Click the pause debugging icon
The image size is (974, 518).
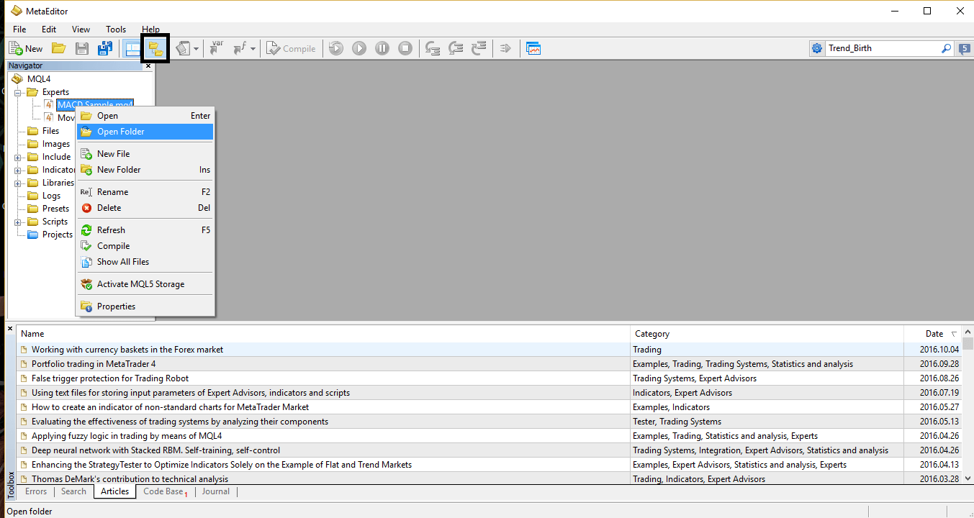click(x=382, y=48)
